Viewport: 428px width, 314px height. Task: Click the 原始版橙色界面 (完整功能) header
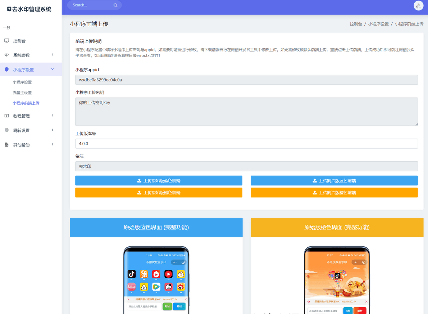(337, 227)
